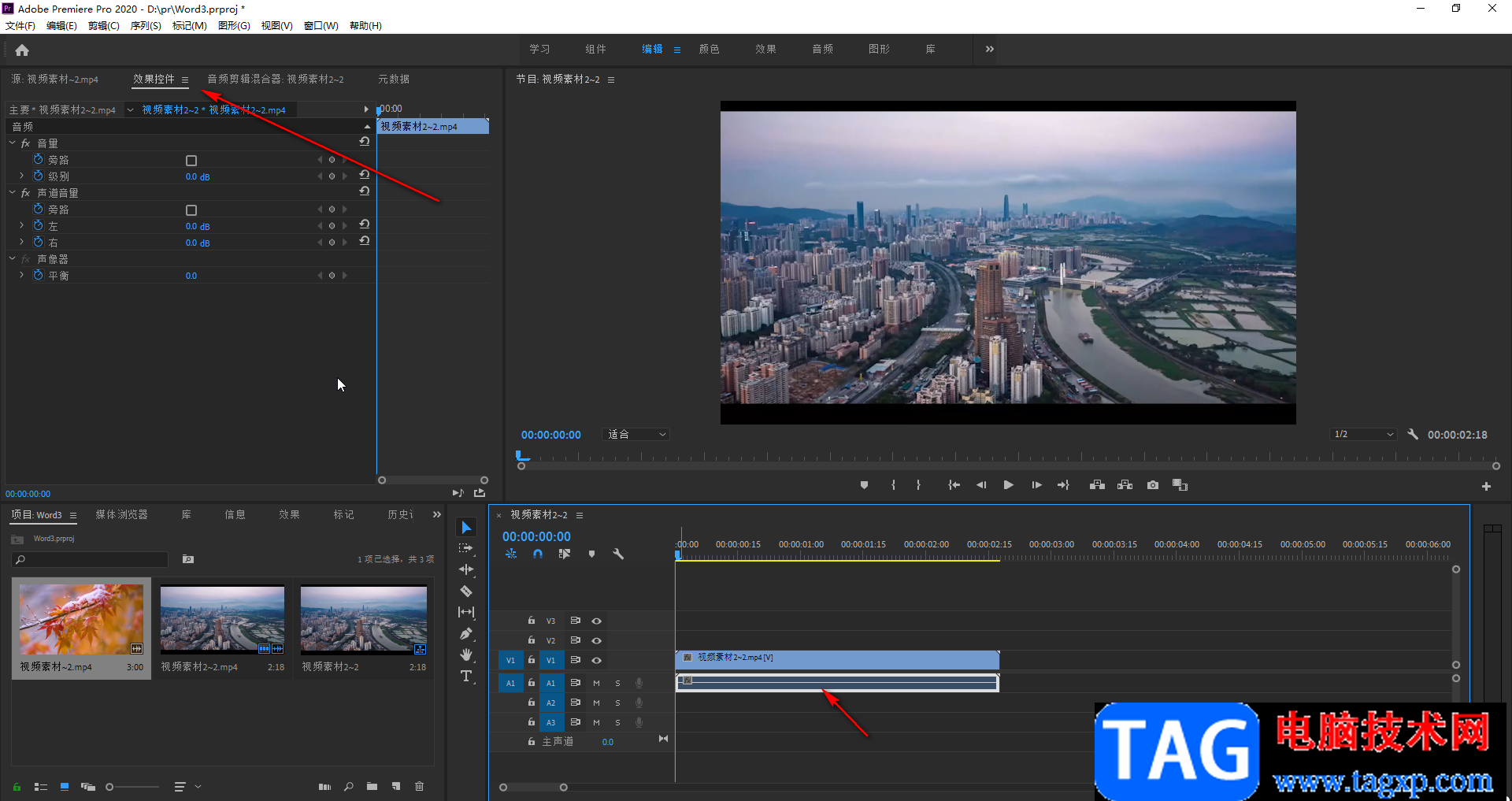
Task: Select the Selection tool arrow
Action: point(466,528)
